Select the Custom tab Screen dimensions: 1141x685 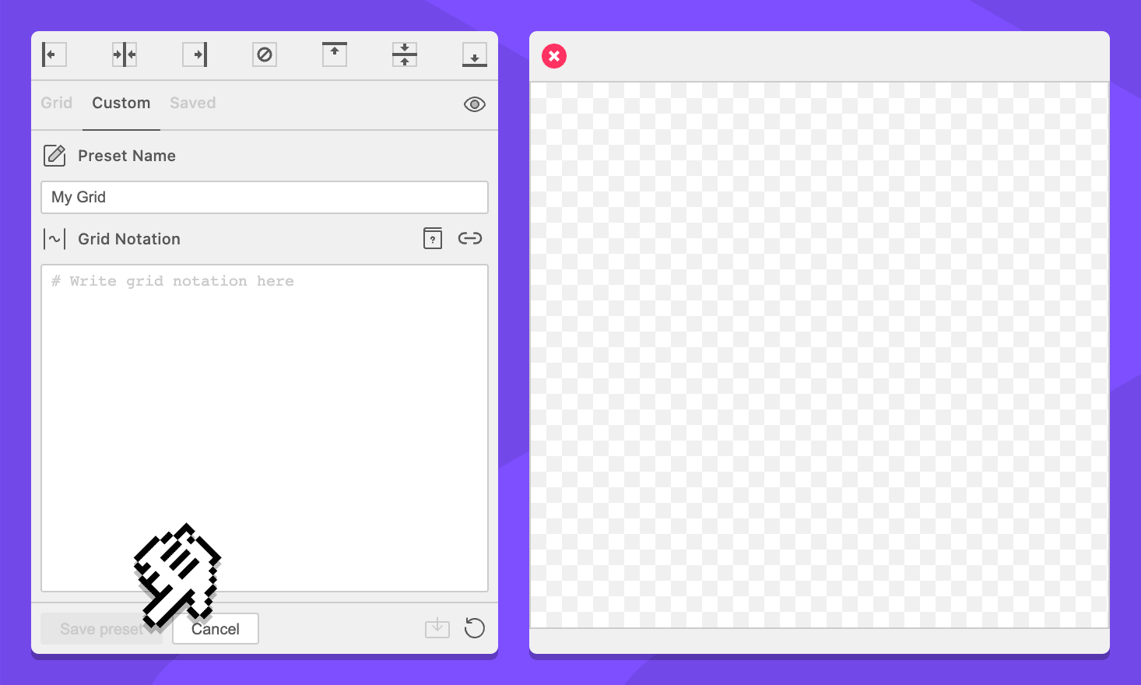tap(121, 104)
